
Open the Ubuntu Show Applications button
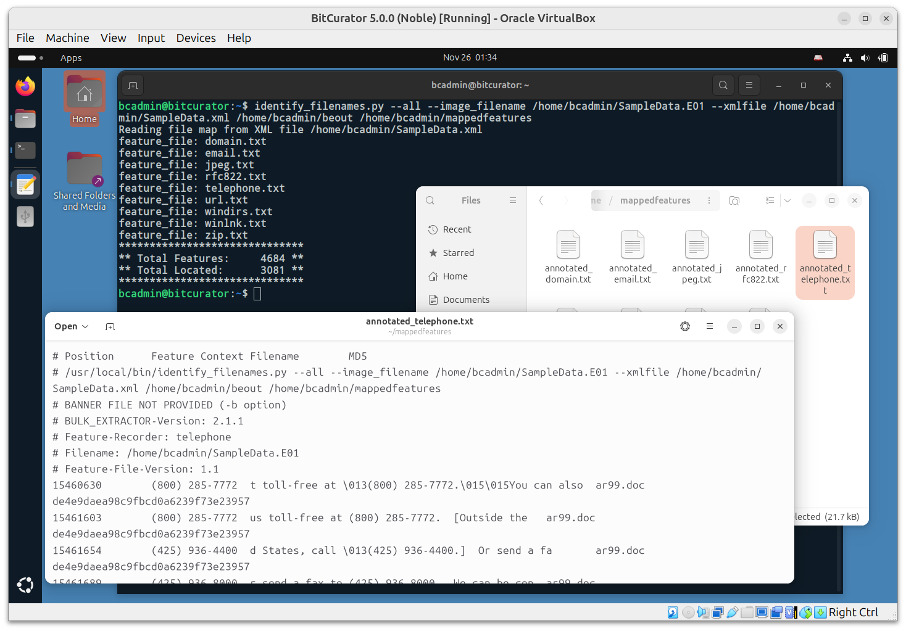pyautogui.click(x=25, y=585)
